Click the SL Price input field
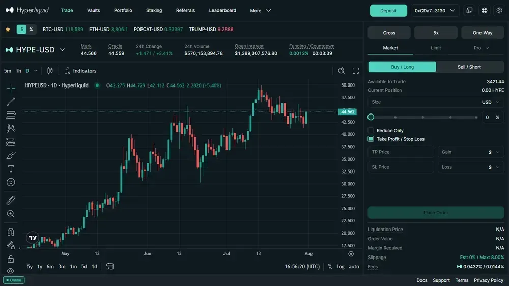 pos(401,167)
